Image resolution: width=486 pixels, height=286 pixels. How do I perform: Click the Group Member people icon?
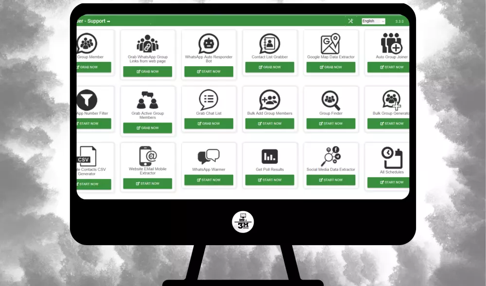point(87,43)
